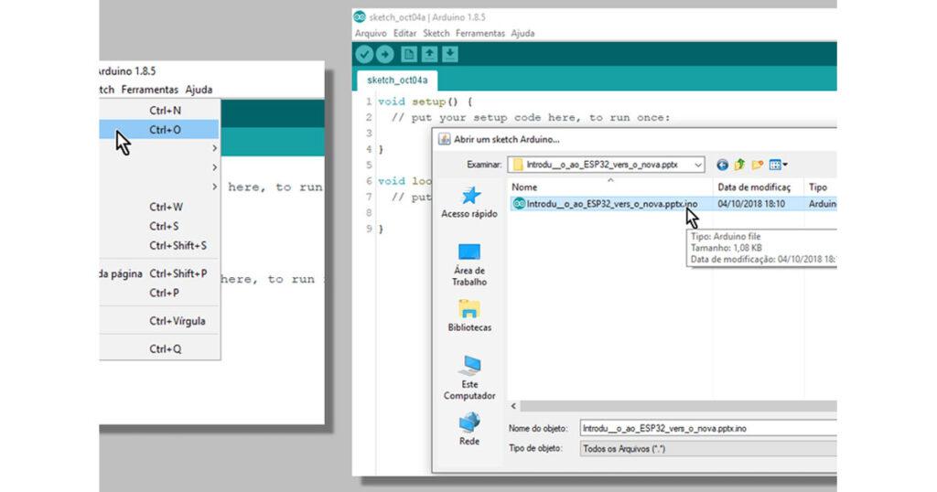
Task: Expand the first submenu arrow in file menu
Action: click(215, 148)
